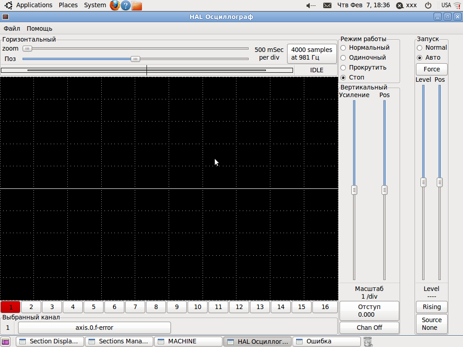Image resolution: width=463 pixels, height=347 pixels.
Task: Select channel 3 button
Action: (52, 307)
